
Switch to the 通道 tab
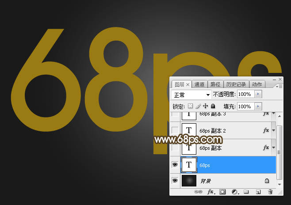point(199,84)
